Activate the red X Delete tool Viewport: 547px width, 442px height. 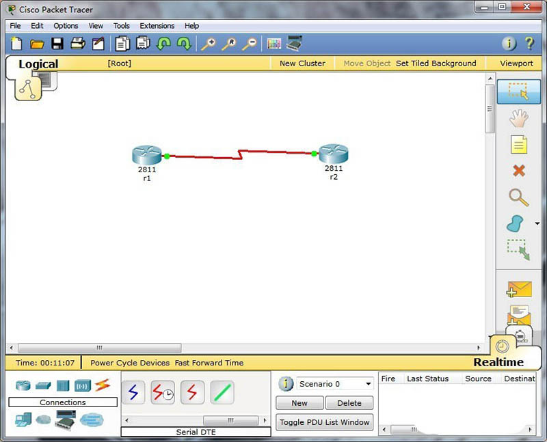519,171
